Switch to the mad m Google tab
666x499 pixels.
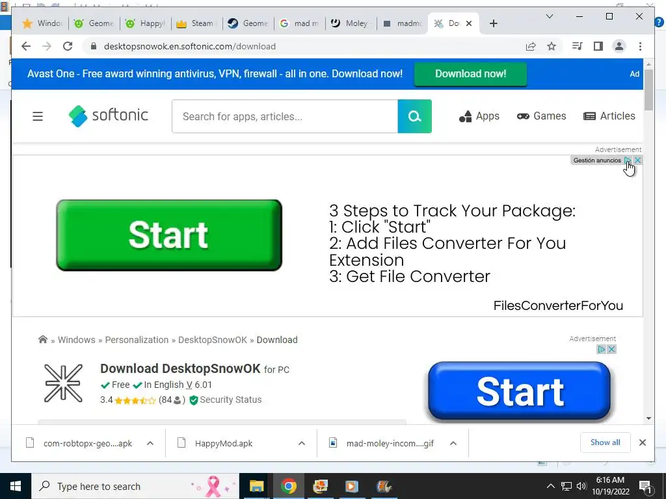[x=300, y=23]
